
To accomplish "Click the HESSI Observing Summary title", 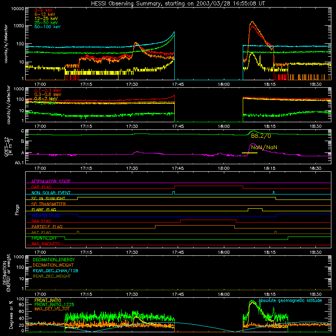I will (178, 4).
